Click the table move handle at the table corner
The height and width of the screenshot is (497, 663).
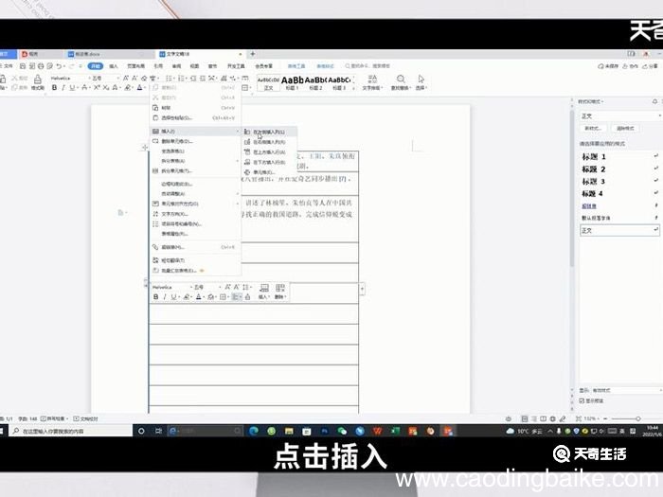click(145, 147)
